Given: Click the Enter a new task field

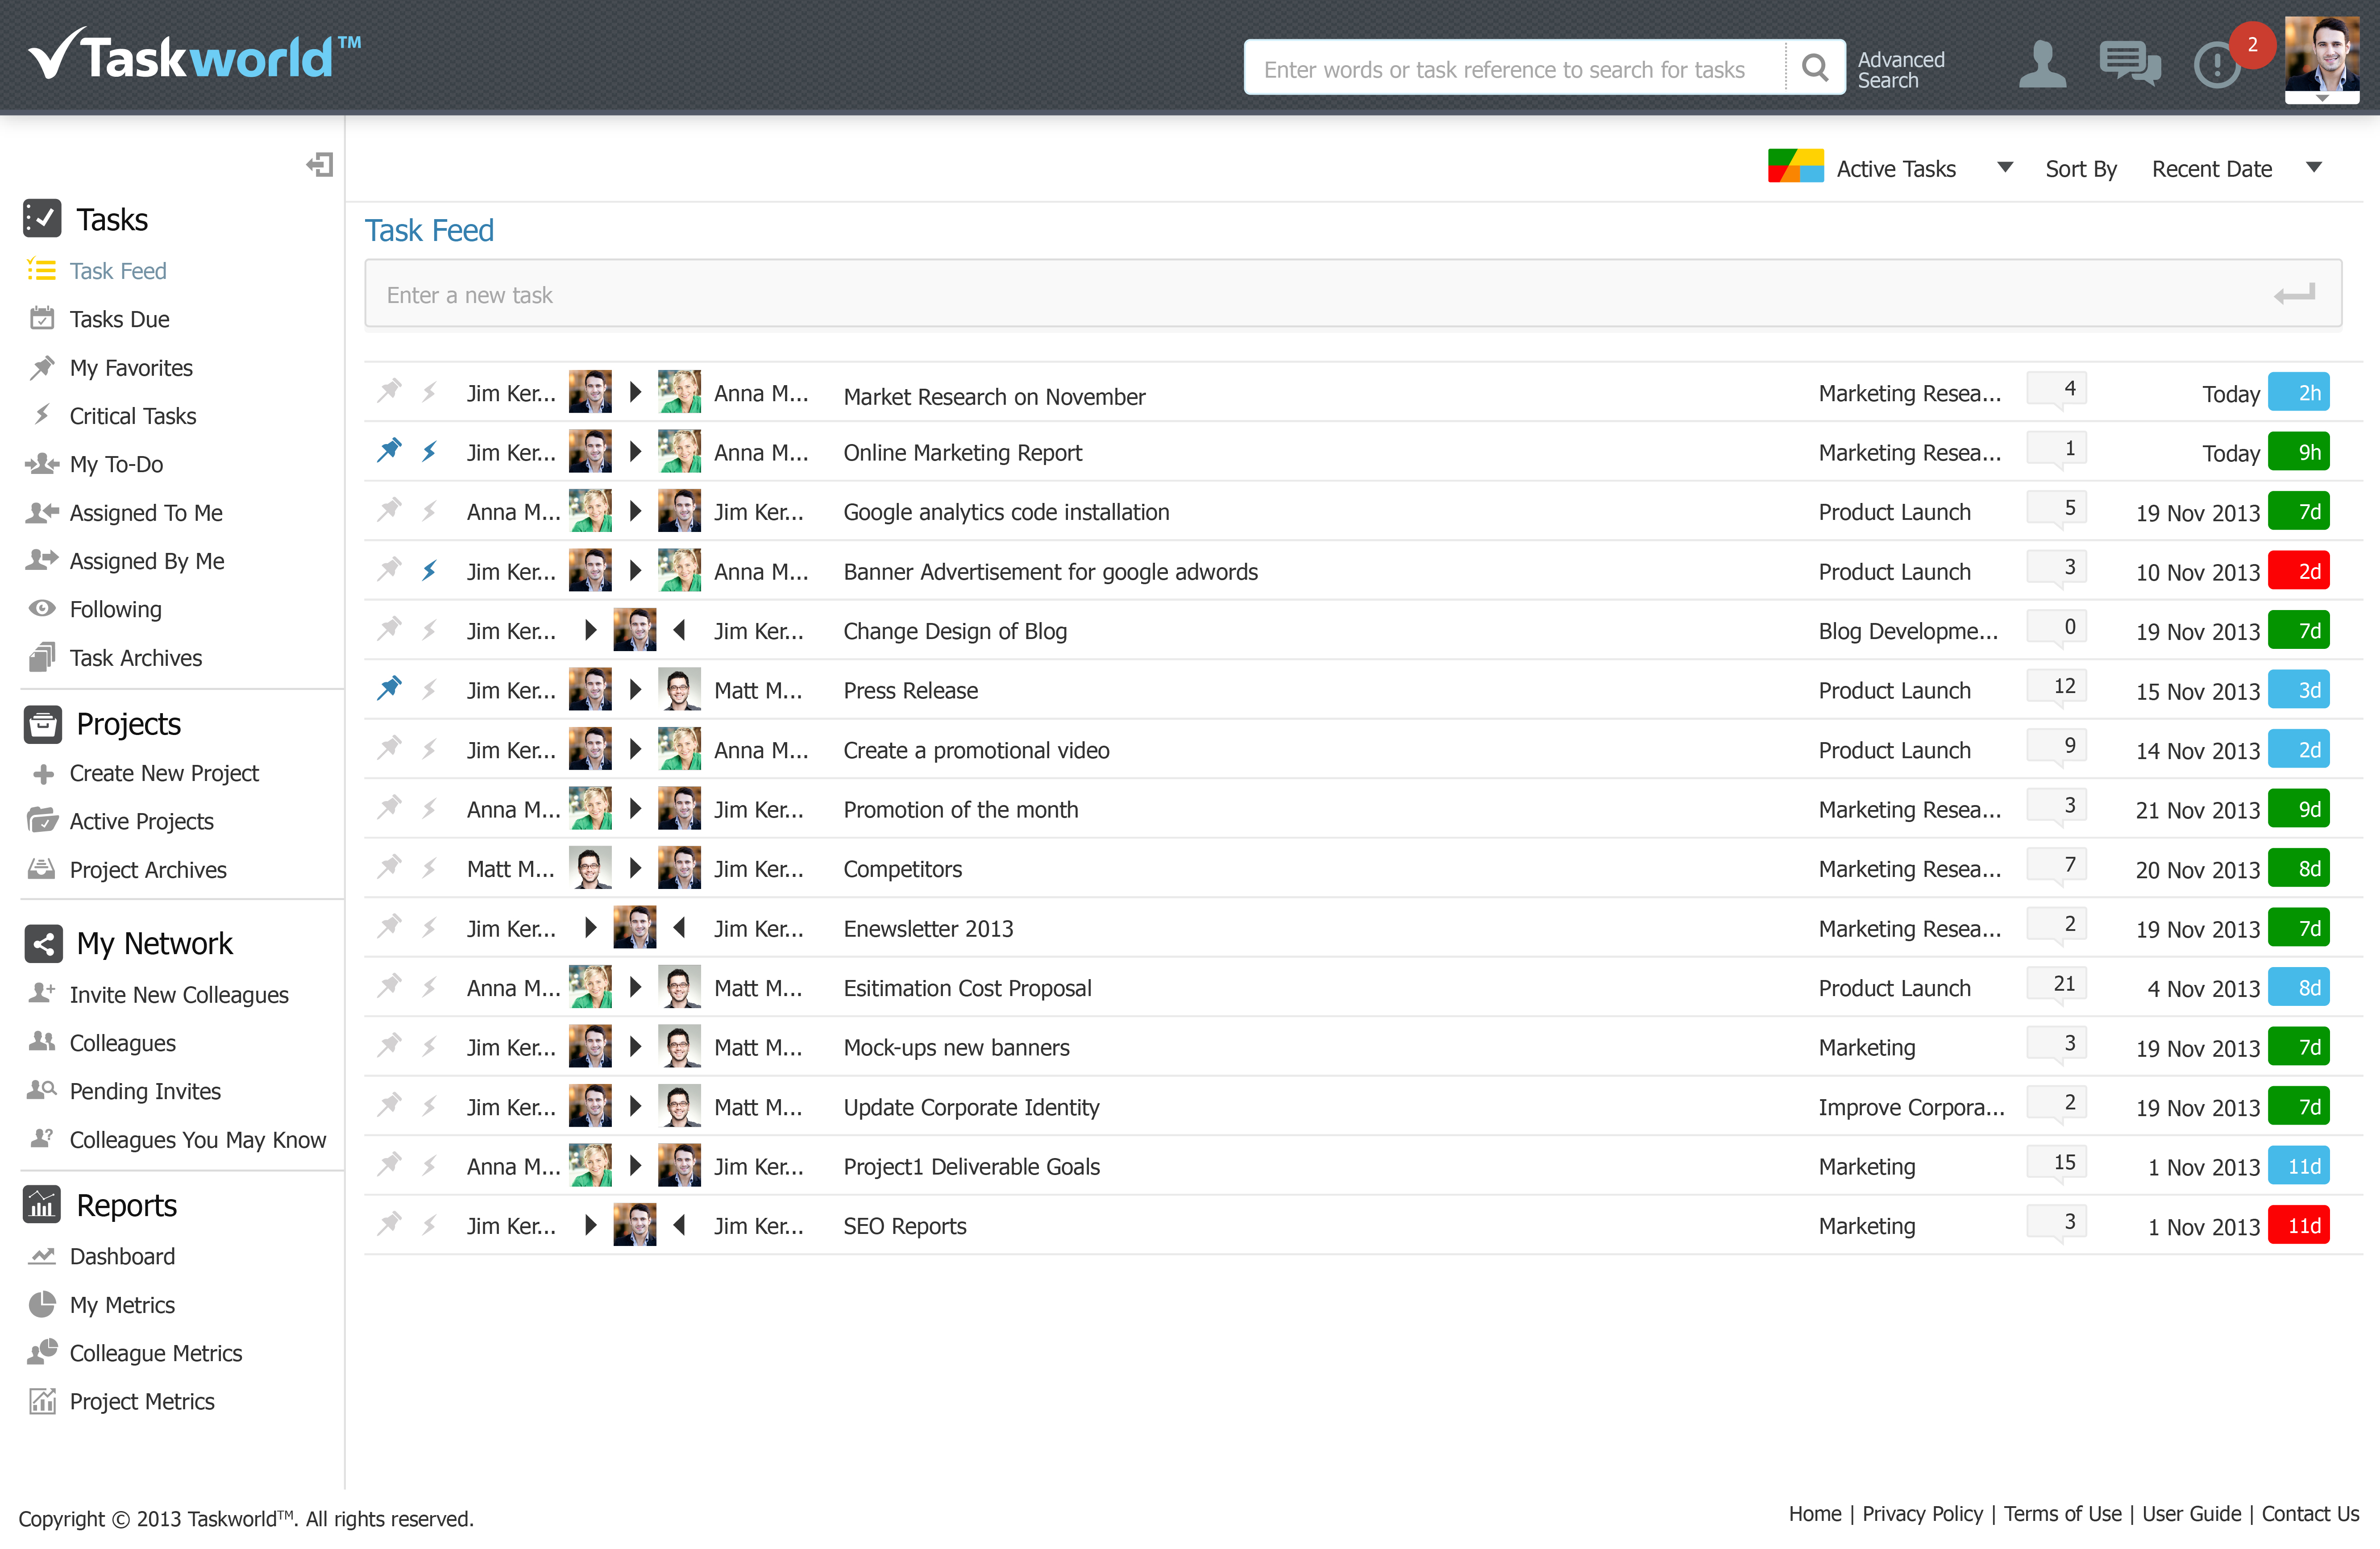Looking at the screenshot, I should click(1300, 294).
